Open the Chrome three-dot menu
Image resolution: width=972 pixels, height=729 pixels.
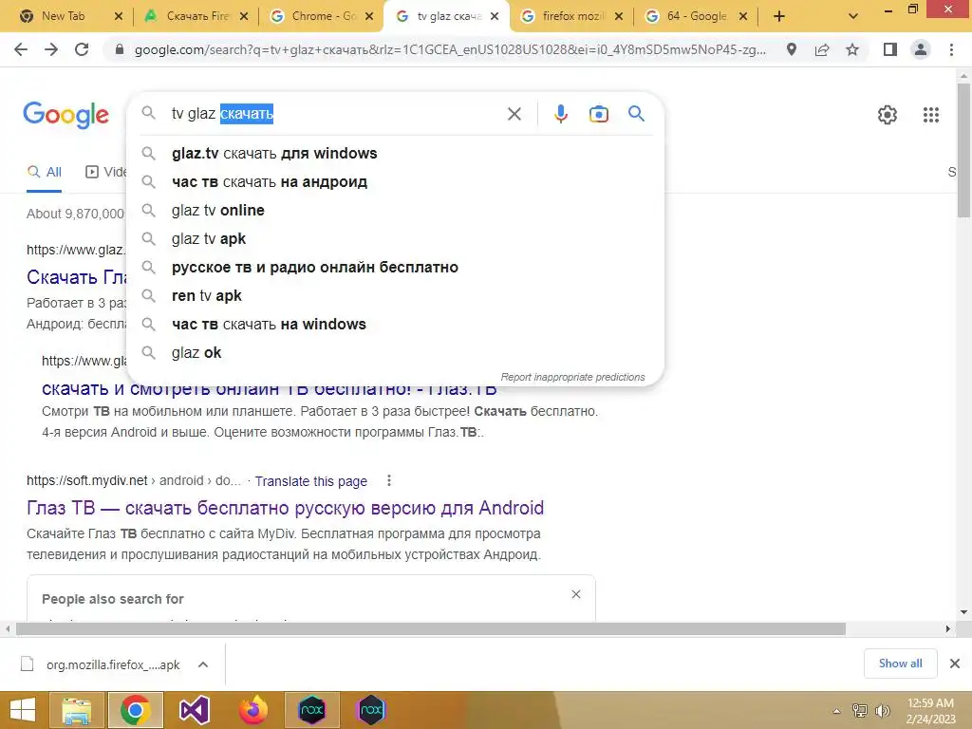point(951,49)
